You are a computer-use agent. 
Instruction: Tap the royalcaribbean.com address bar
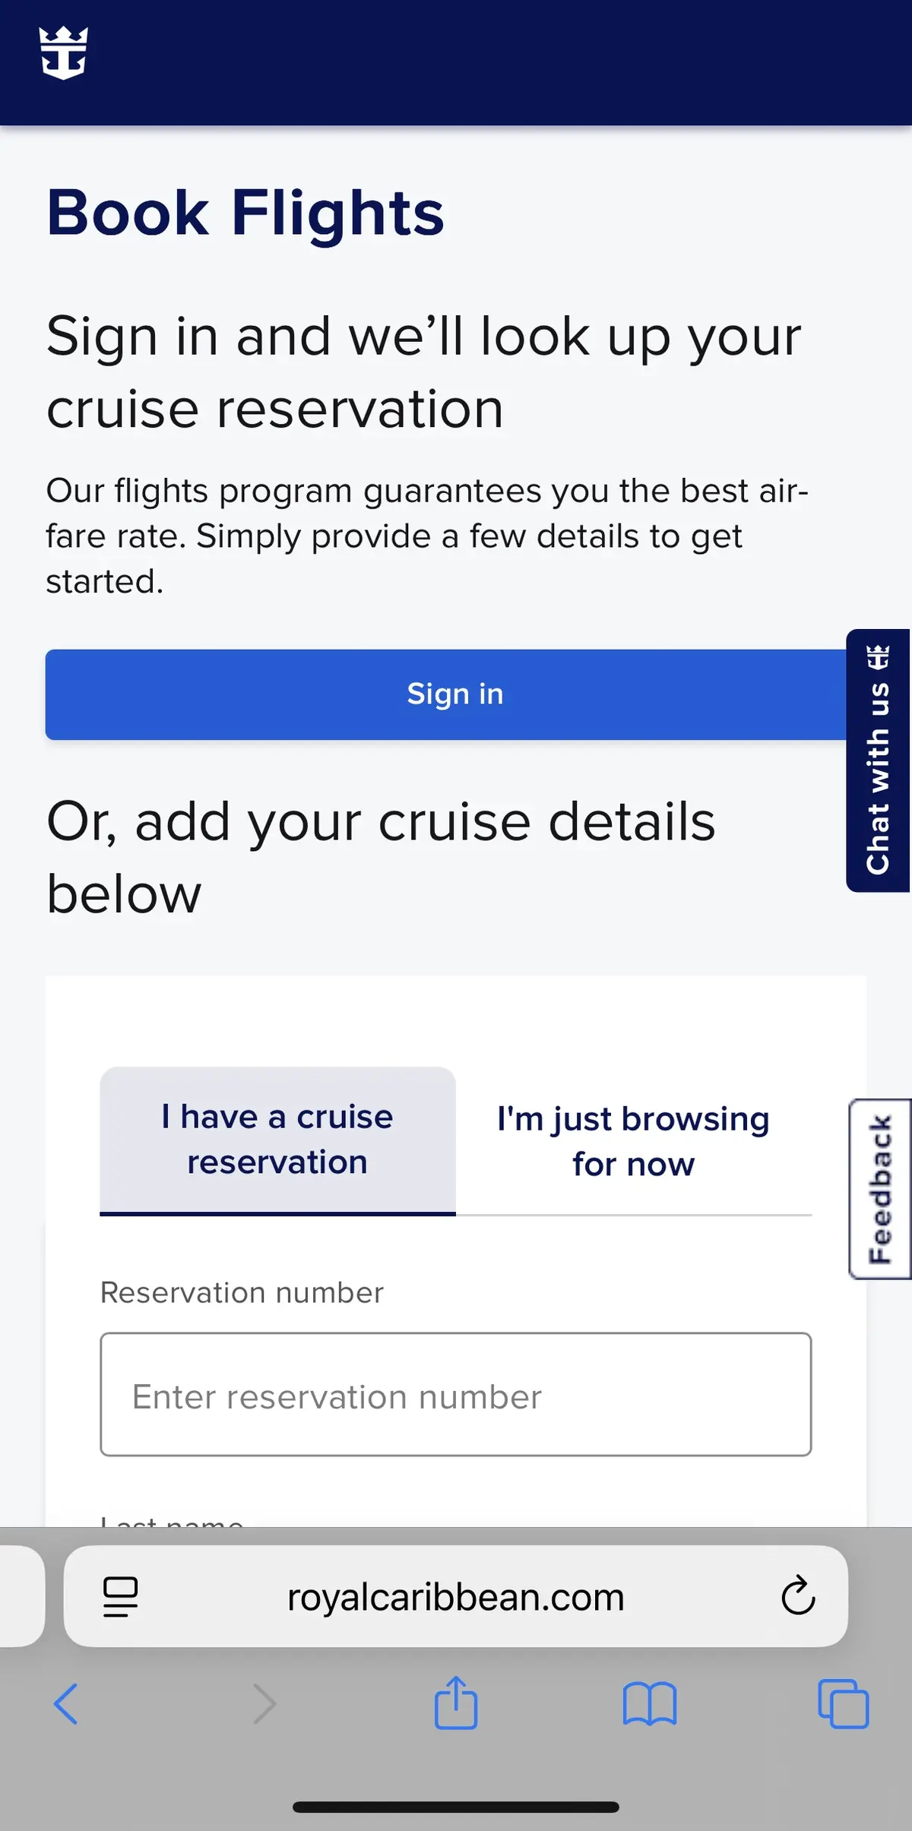[456, 1596]
